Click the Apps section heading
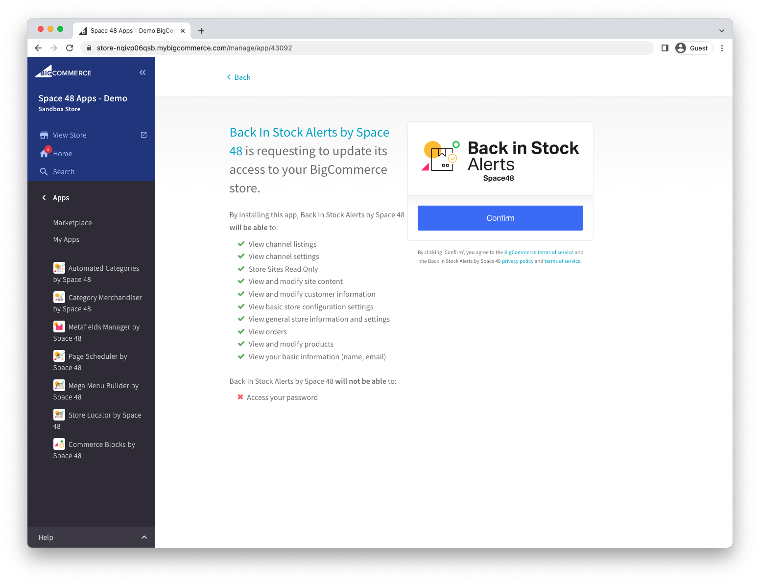The height and width of the screenshot is (584, 760). (61, 198)
